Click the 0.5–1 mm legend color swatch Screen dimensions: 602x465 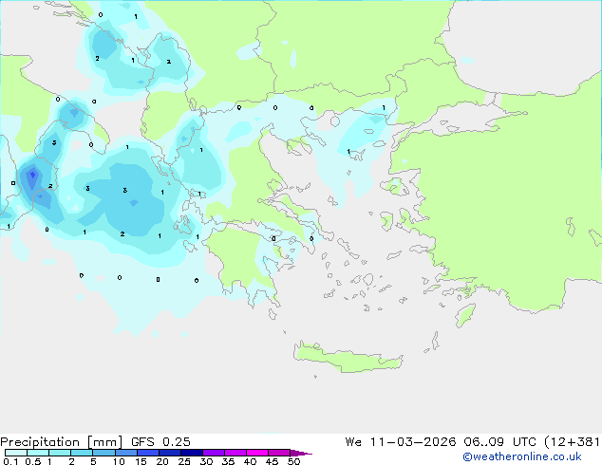pos(38,453)
